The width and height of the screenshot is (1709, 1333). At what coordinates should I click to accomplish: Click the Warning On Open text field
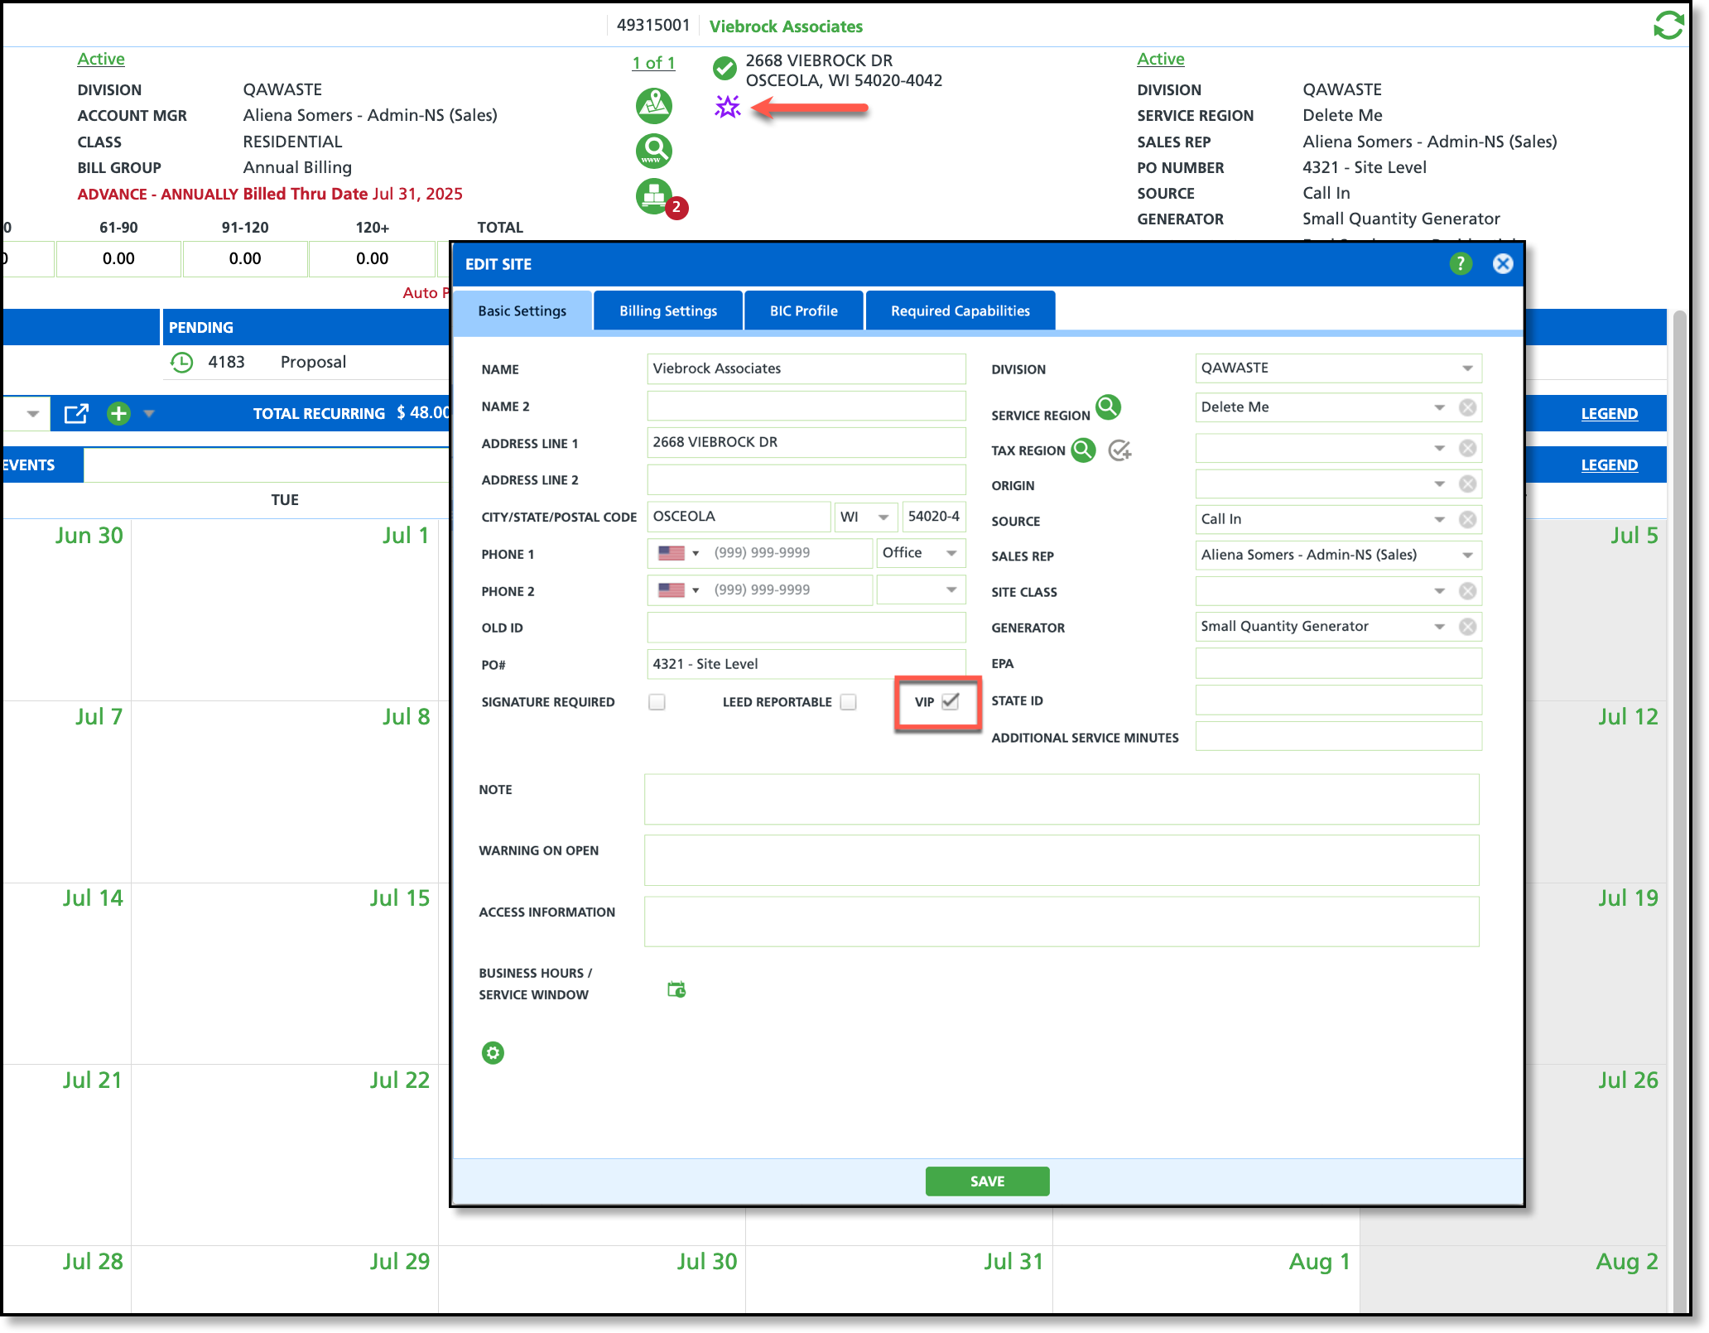pos(1061,860)
